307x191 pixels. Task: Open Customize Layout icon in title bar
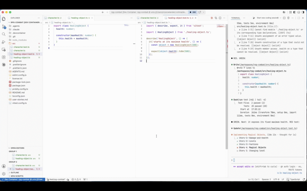click(x=290, y=12)
